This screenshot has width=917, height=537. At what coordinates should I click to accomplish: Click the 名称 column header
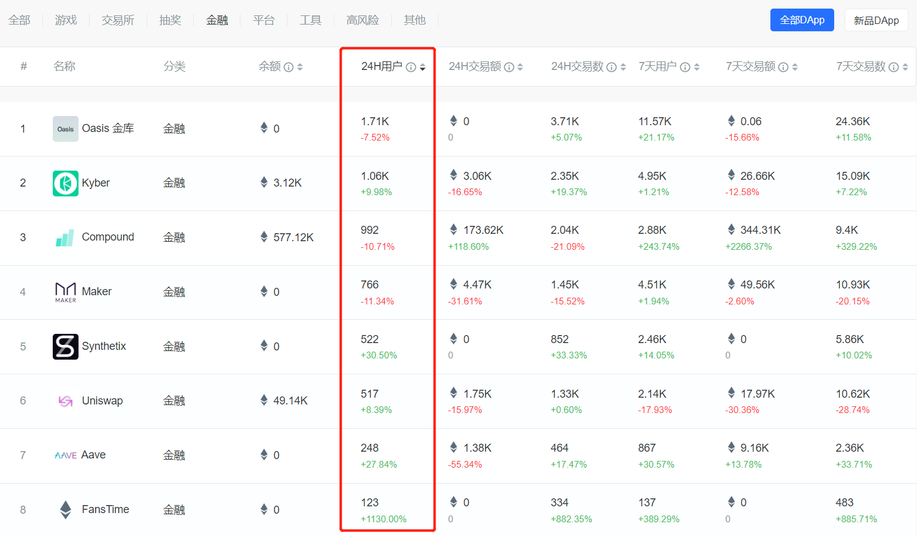(64, 66)
